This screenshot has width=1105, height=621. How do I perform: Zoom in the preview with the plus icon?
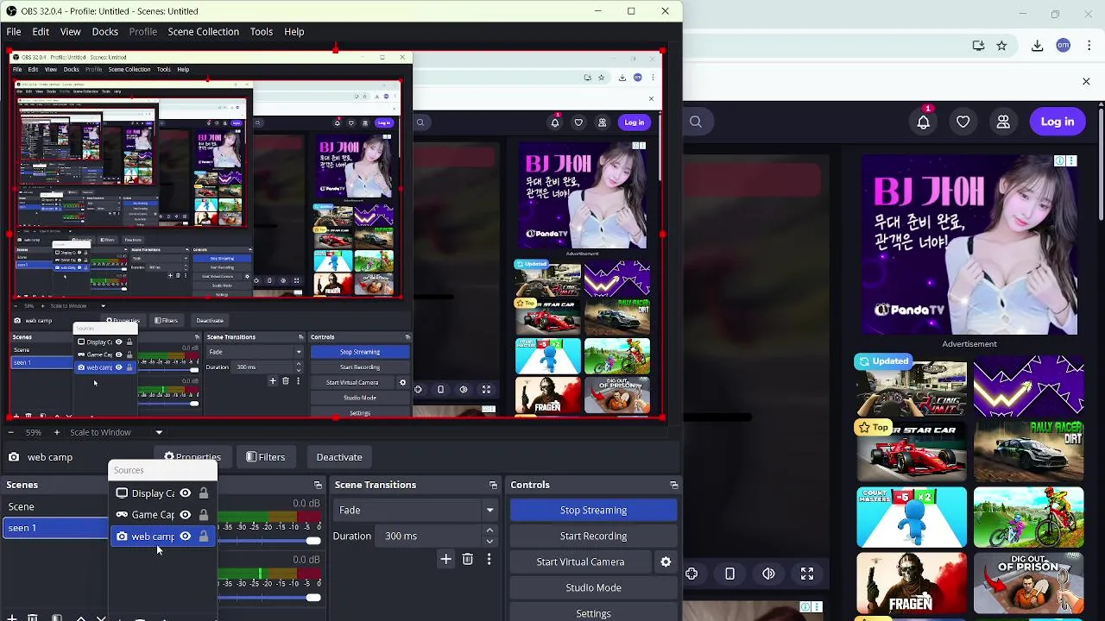point(57,432)
